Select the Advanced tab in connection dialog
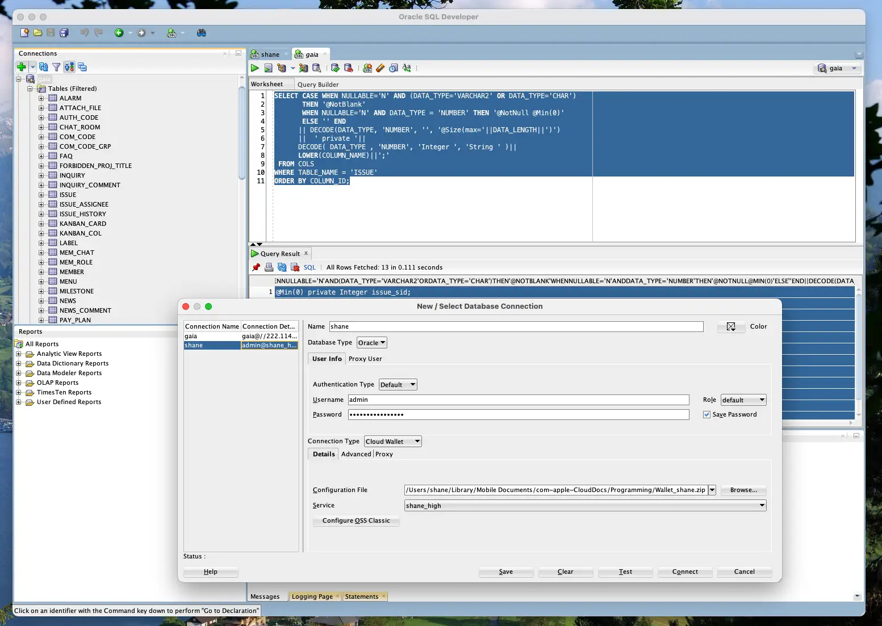Screen dimensions: 882x626 (x=356, y=454)
